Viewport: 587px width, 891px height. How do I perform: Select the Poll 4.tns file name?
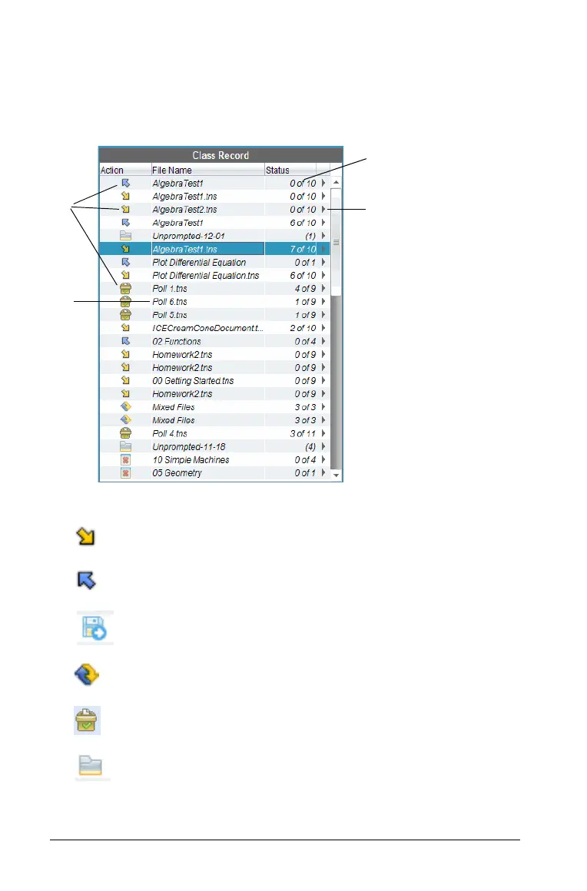[x=170, y=433]
